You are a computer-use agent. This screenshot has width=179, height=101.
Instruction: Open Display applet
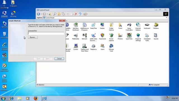pyautogui.click(x=102, y=26)
